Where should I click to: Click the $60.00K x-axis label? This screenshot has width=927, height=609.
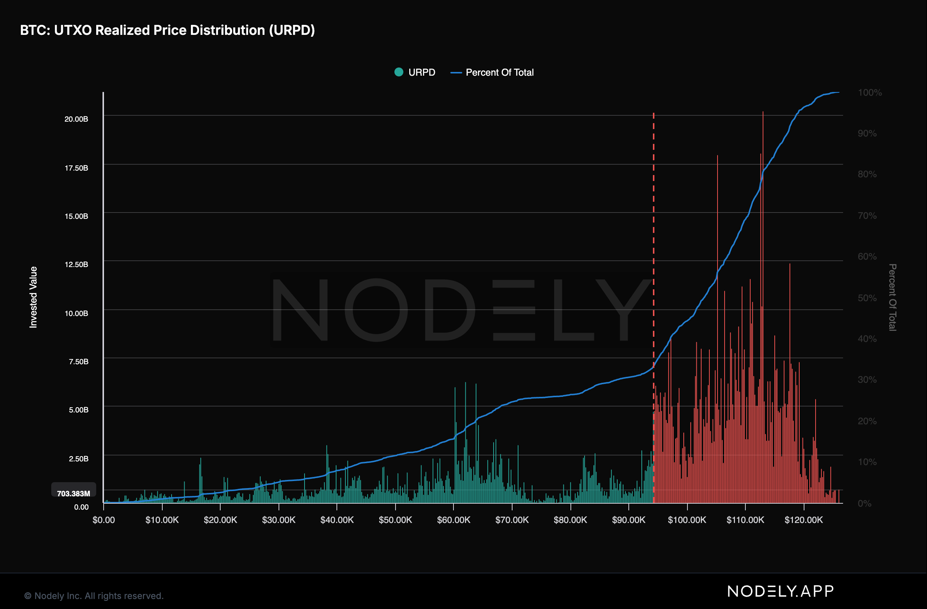click(x=453, y=520)
